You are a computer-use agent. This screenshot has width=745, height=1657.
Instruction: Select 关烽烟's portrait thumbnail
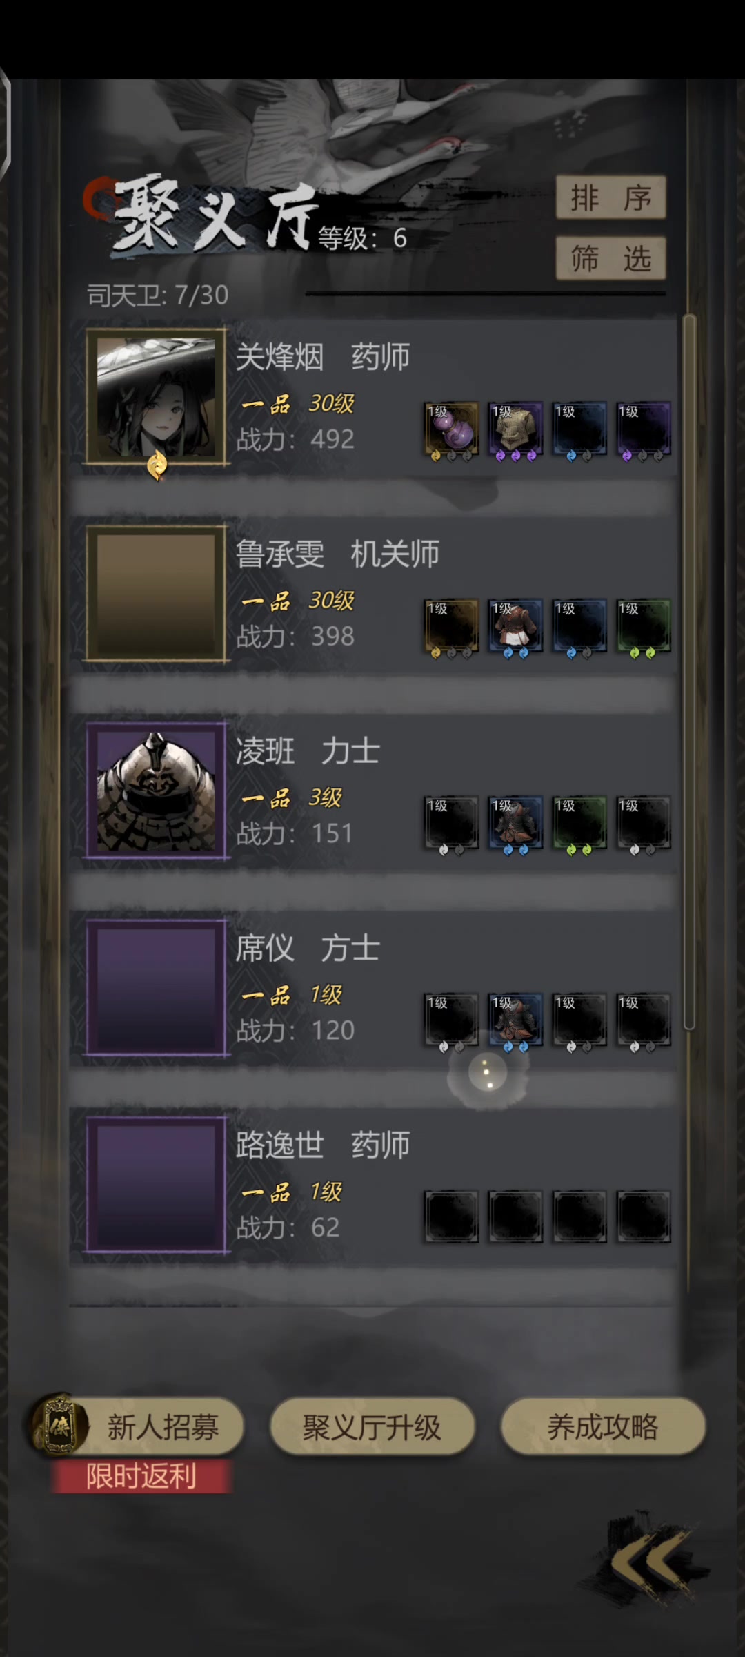point(157,397)
